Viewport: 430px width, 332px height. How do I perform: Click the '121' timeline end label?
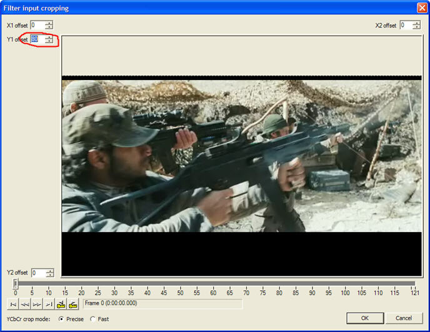(x=415, y=293)
